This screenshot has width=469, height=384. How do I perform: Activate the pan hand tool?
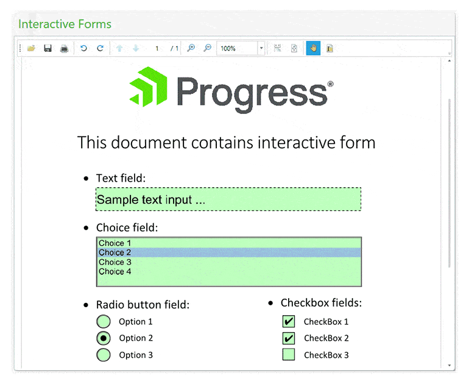[313, 48]
